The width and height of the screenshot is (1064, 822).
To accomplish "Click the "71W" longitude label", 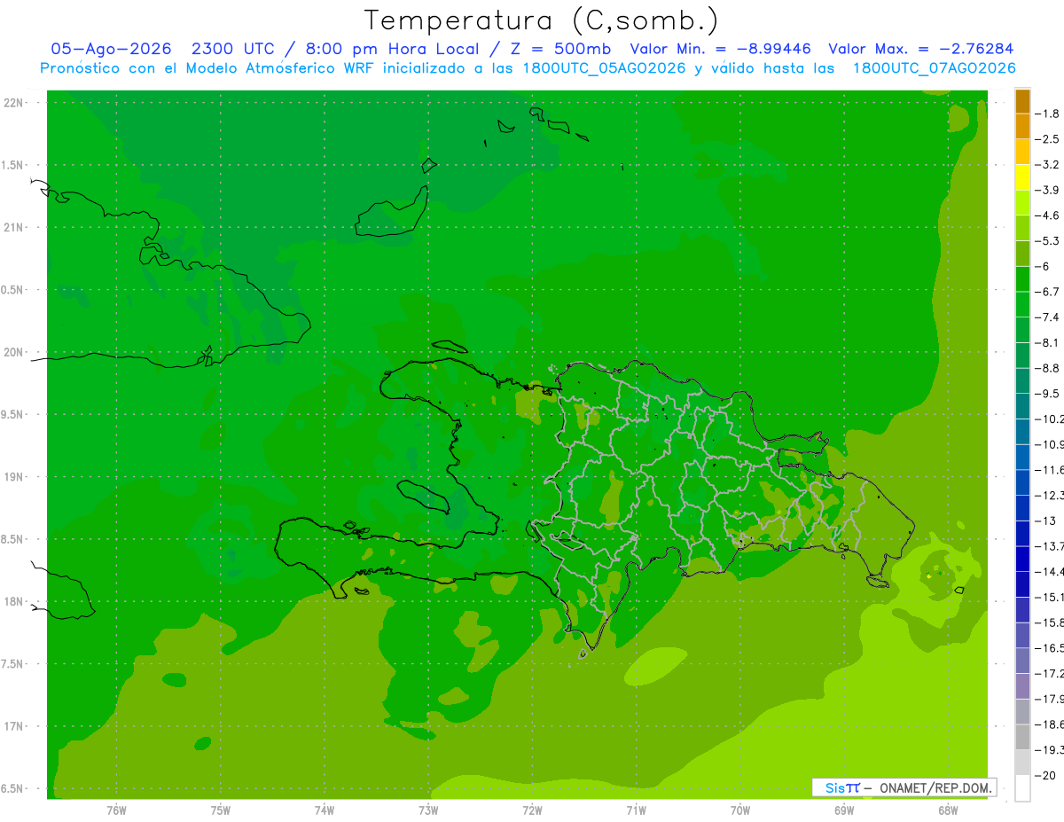I will tap(636, 810).
